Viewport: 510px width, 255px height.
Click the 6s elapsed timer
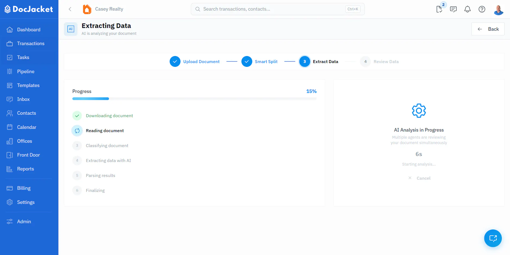coord(419,154)
